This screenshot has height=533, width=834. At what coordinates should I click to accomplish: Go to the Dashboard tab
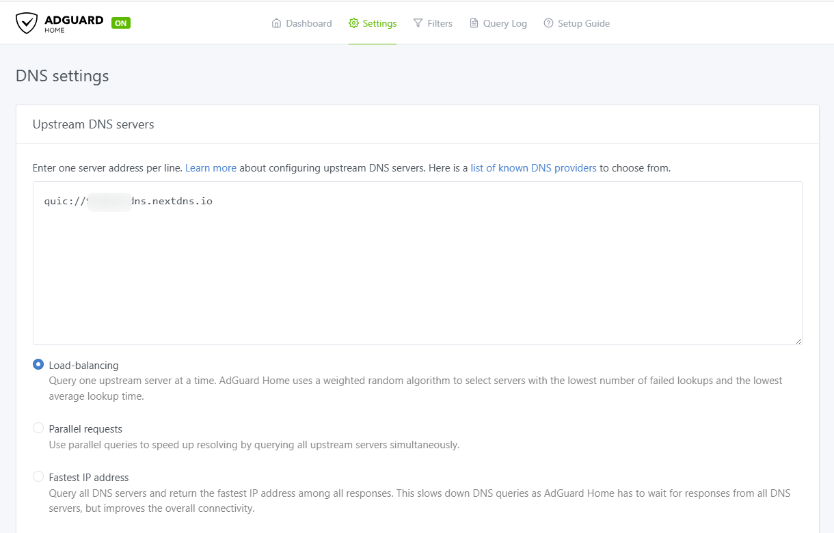[308, 23]
